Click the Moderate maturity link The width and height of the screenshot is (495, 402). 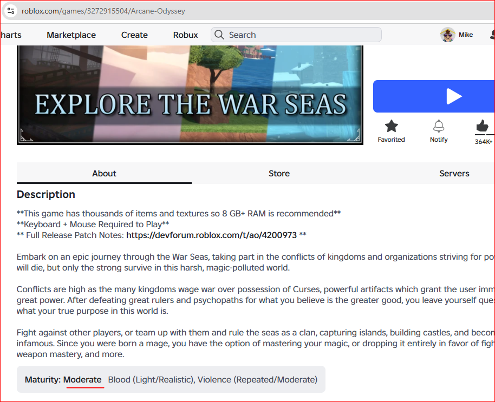pos(82,379)
